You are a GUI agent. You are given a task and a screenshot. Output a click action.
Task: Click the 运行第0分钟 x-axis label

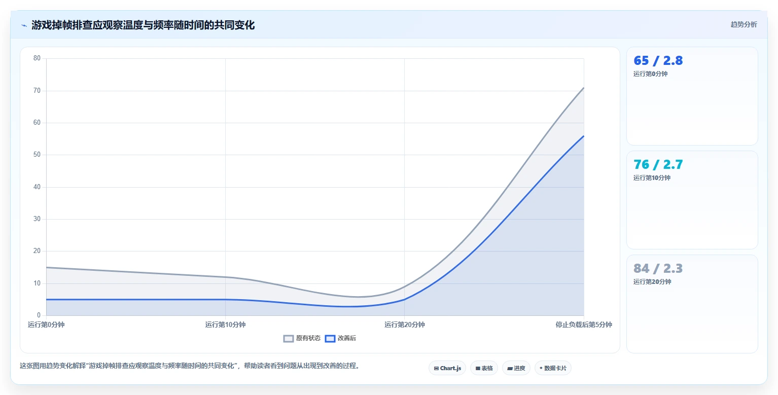point(46,325)
